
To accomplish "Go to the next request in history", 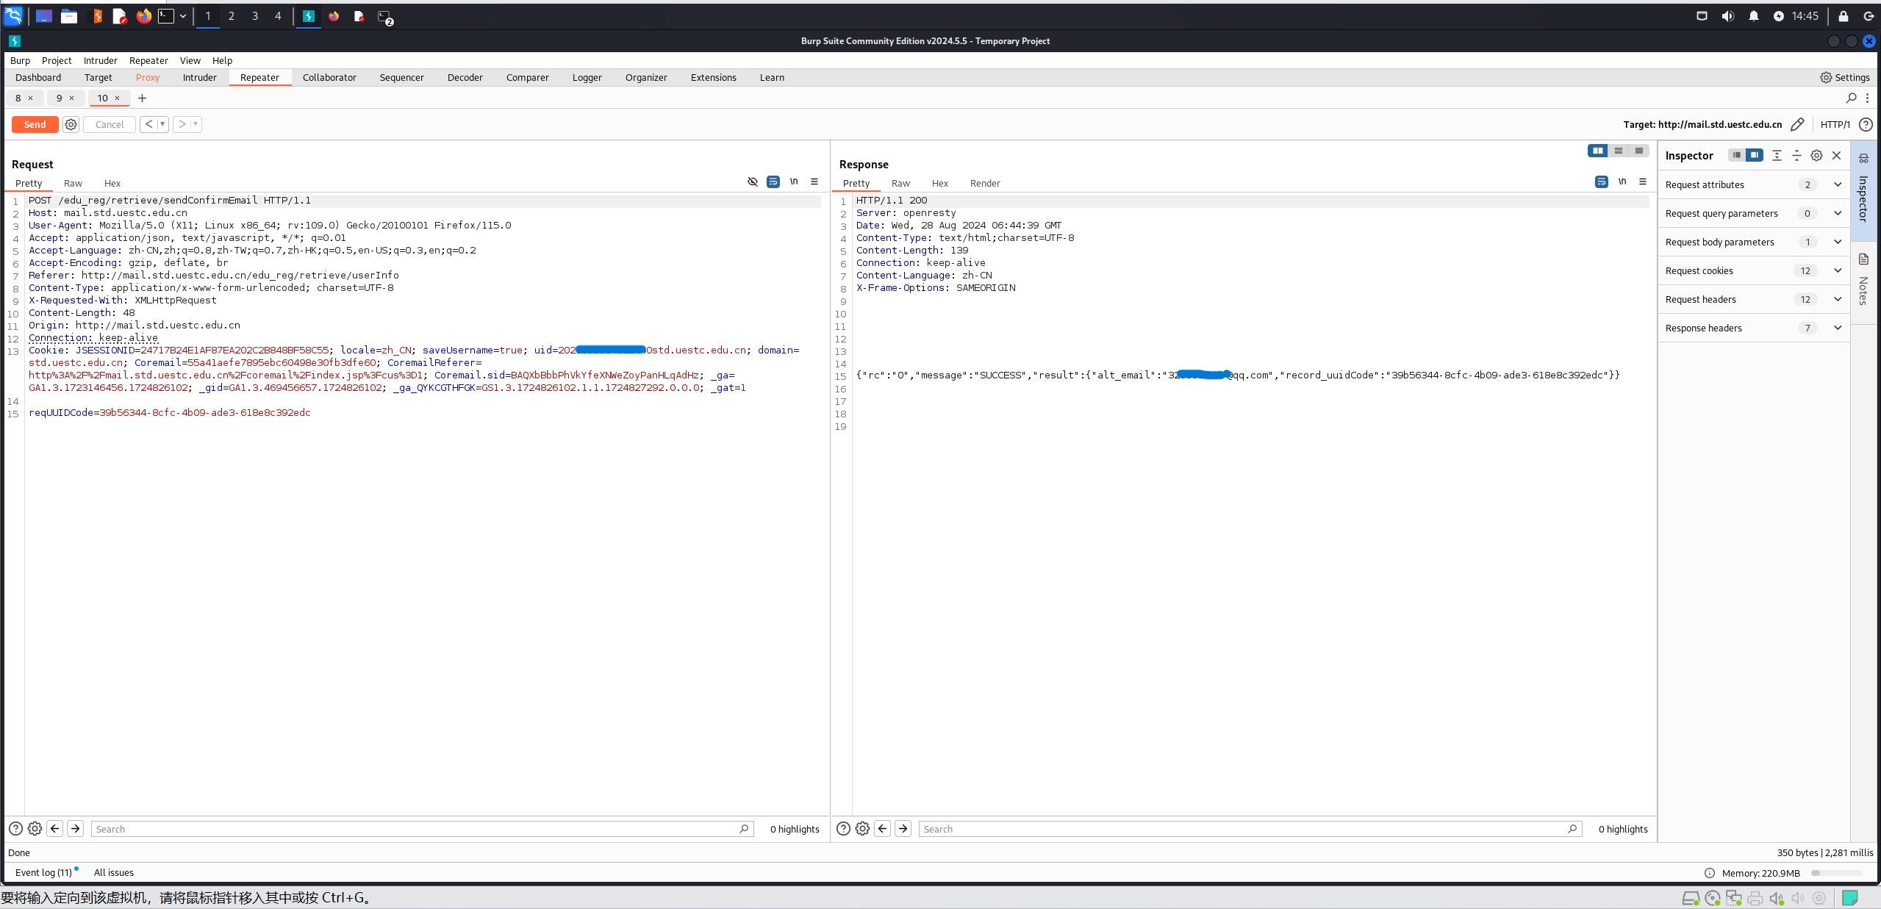I will [182, 124].
